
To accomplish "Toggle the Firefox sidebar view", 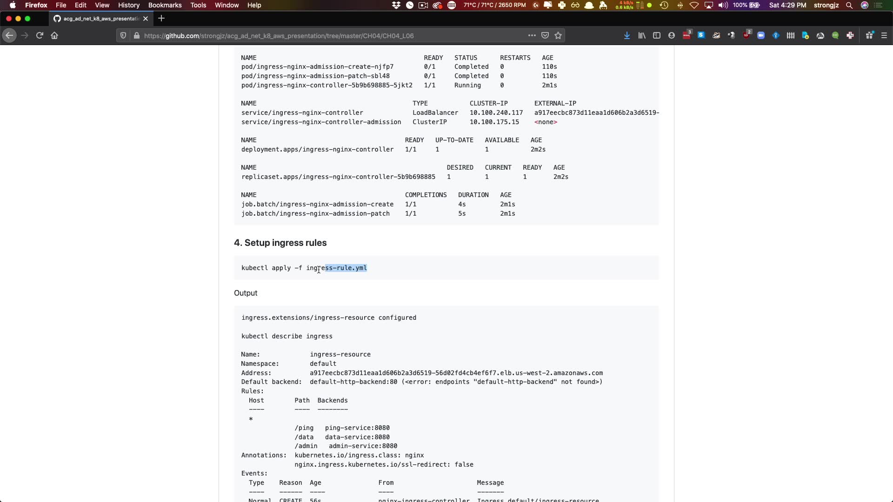I will (657, 35).
